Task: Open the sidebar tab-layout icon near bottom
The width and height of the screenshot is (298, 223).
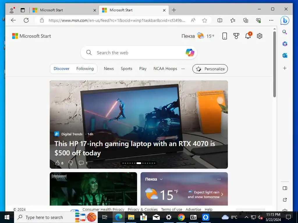Action: point(285,188)
